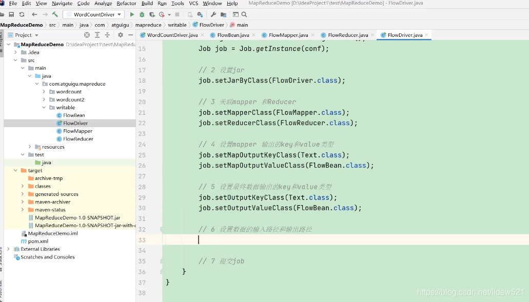Close the FlowDriver.java tab

[427, 35]
